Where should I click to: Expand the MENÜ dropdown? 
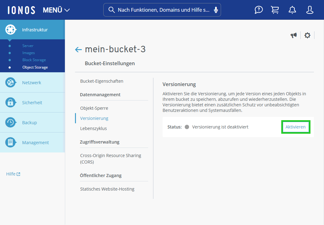pyautogui.click(x=56, y=10)
